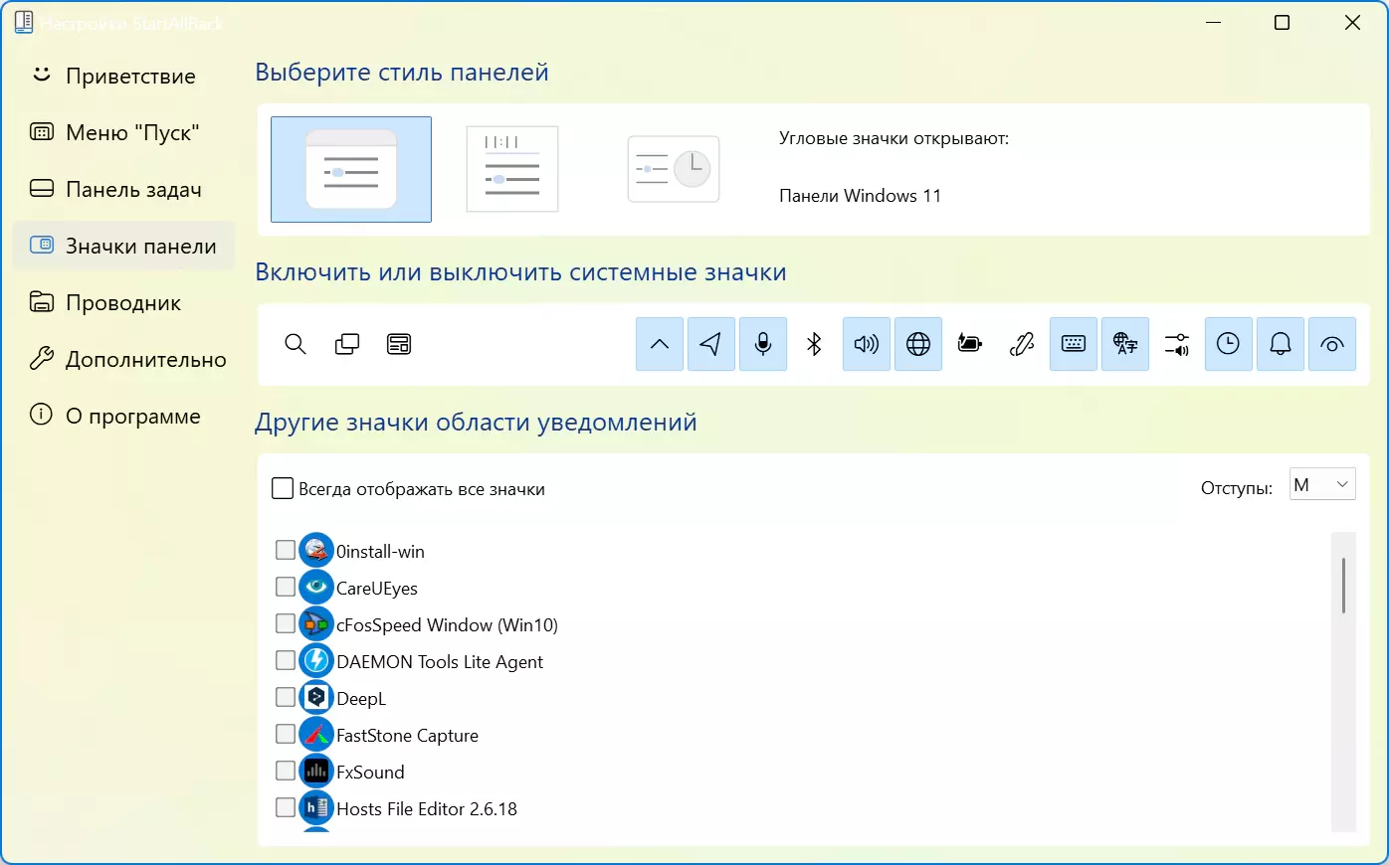Open the Отступы dropdown showing M
This screenshot has width=1389, height=865.
(1322, 485)
